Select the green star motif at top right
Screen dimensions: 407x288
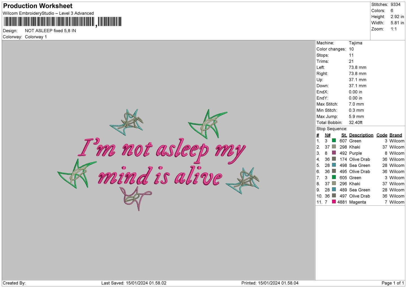(207, 124)
